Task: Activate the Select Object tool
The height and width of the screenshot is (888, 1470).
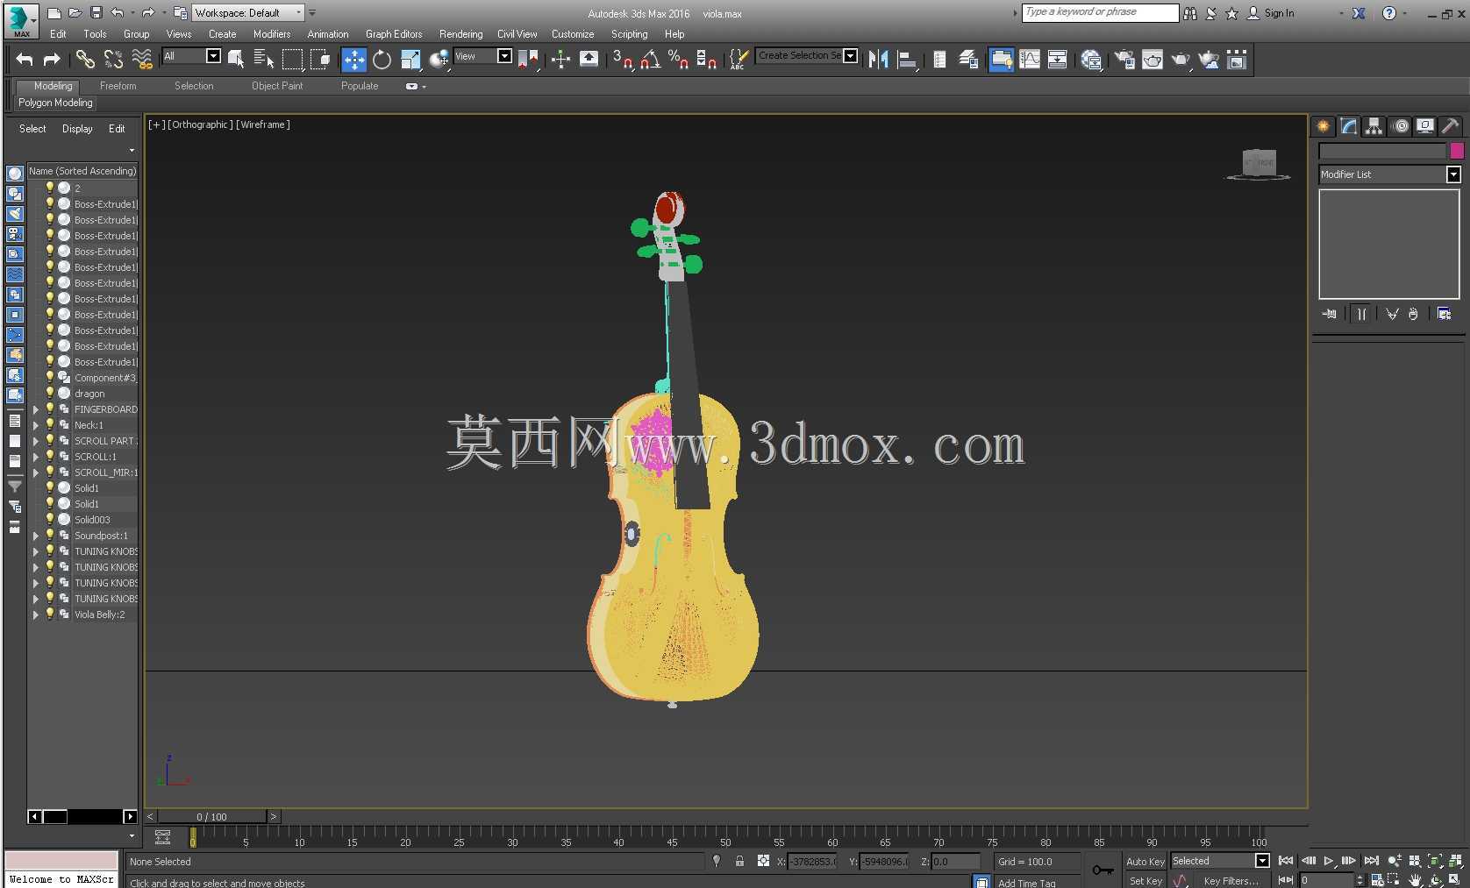Action: tap(236, 59)
